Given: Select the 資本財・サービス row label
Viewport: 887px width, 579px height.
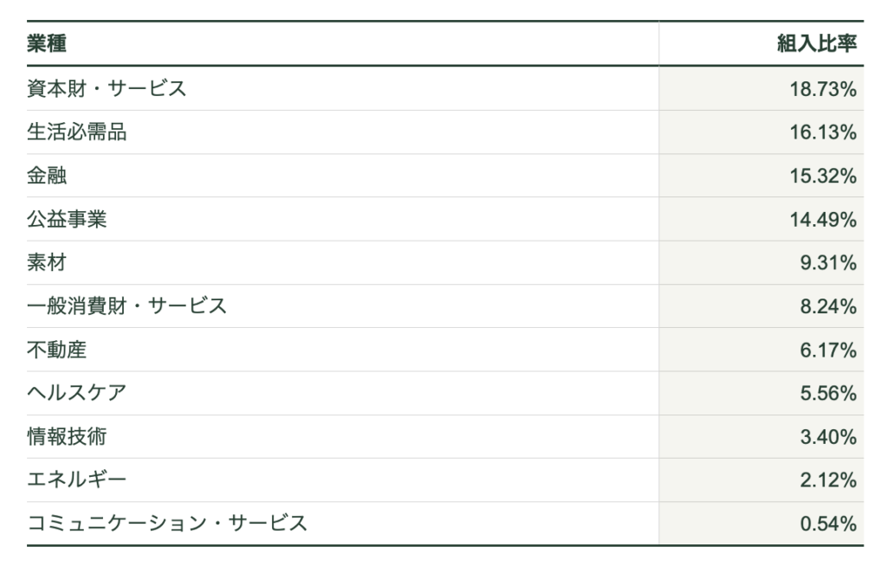Looking at the screenshot, I should (107, 88).
